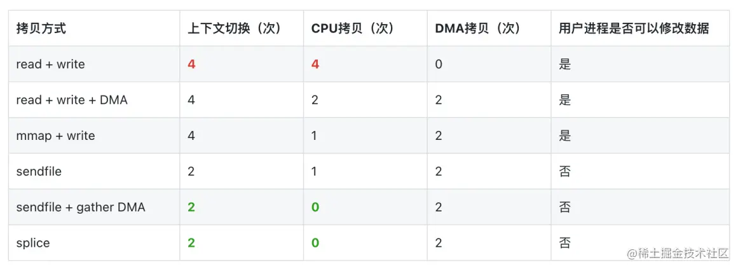Viewport: 738px width, 269px height.
Task: Click the 'sendfile + gather DMA' cell
Action: 81,207
